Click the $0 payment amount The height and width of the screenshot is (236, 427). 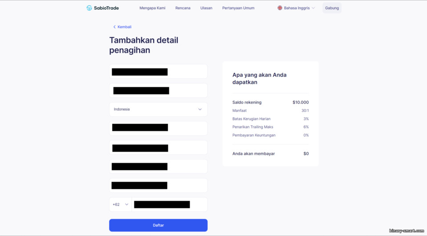point(306,153)
